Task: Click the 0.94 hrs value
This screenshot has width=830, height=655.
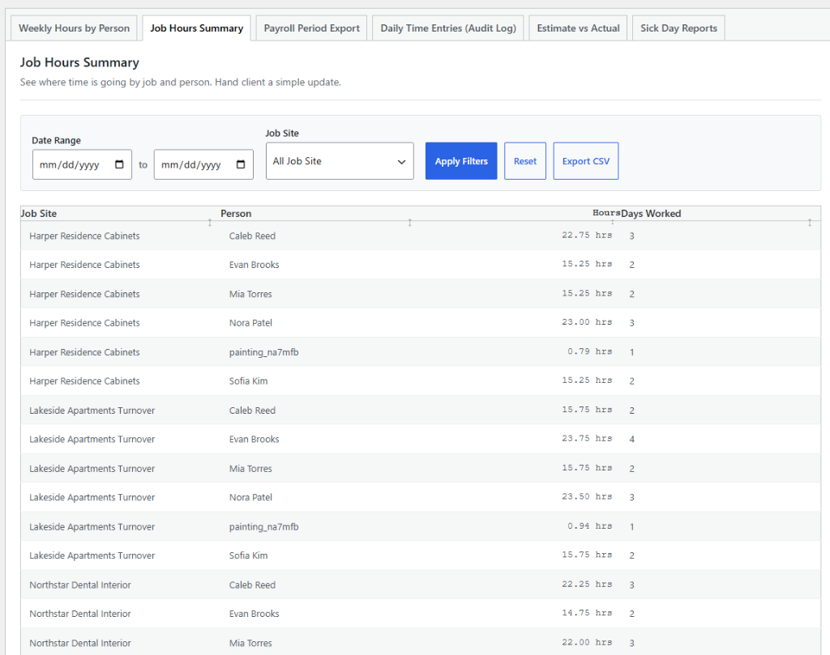Action: (x=590, y=525)
